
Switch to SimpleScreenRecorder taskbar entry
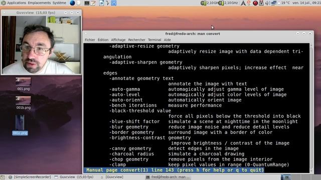[x=30, y=177]
